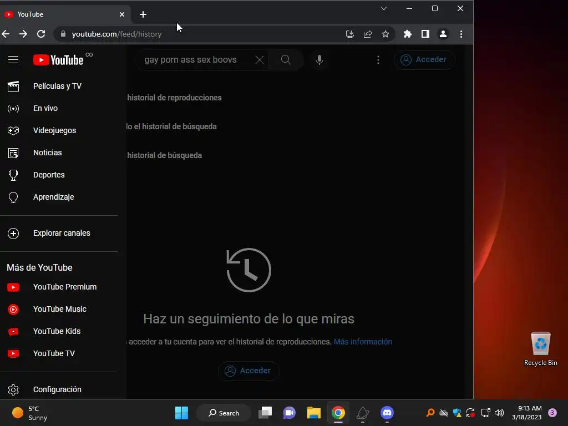Go forward in browser

pos(23,34)
